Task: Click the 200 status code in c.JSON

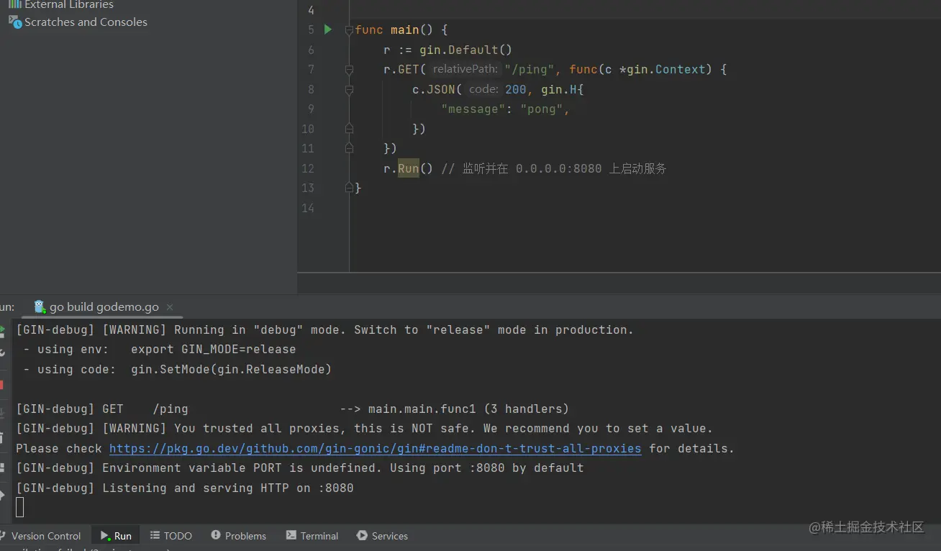Action: [516, 90]
